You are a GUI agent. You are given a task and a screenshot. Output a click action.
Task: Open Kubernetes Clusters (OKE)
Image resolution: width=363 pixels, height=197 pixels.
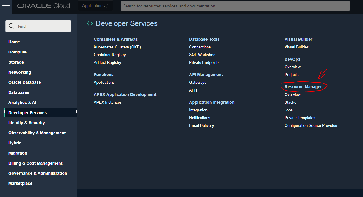click(x=117, y=47)
